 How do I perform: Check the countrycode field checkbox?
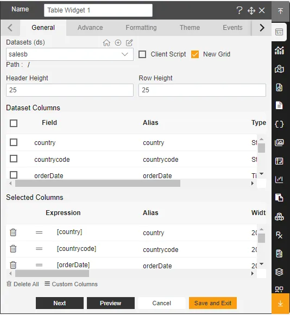[14, 159]
